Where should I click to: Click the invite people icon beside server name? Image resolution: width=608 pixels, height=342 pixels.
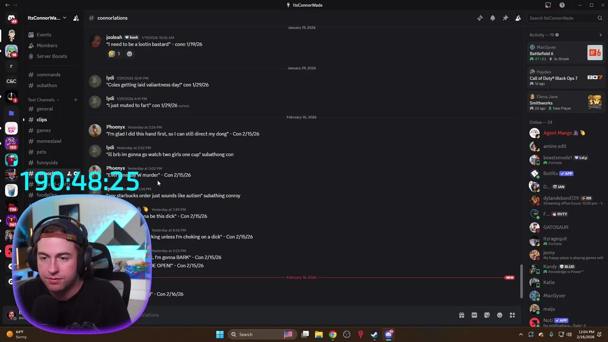point(76,18)
